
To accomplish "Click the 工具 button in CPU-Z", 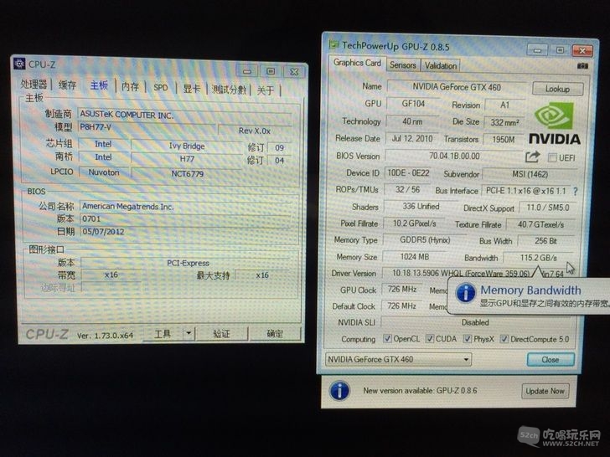I will [x=163, y=333].
